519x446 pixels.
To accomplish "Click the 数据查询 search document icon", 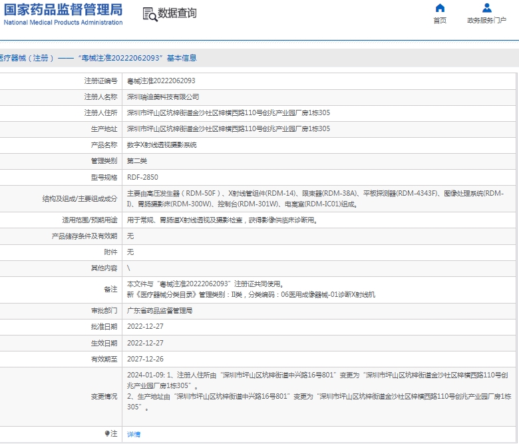I will point(150,14).
